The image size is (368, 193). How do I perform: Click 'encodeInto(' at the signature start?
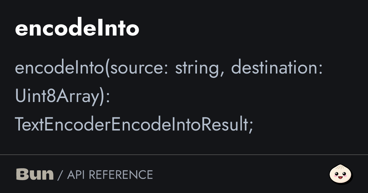pyautogui.click(x=62, y=68)
